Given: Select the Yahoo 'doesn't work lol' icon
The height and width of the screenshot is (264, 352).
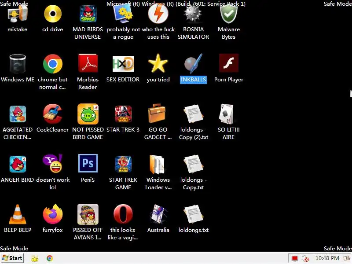Looking at the screenshot, I should coord(52,164).
